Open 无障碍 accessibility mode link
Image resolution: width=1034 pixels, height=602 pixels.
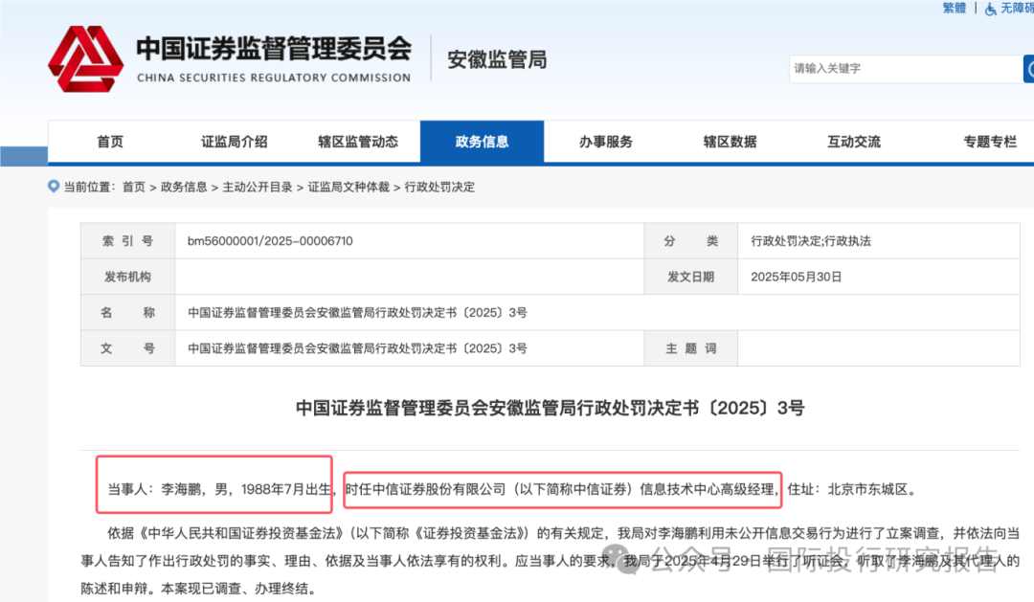[1016, 8]
